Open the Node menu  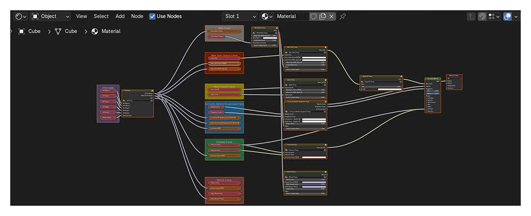click(137, 16)
